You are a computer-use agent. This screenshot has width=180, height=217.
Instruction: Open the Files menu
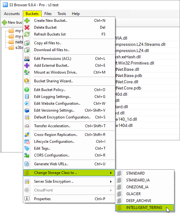click(48, 14)
